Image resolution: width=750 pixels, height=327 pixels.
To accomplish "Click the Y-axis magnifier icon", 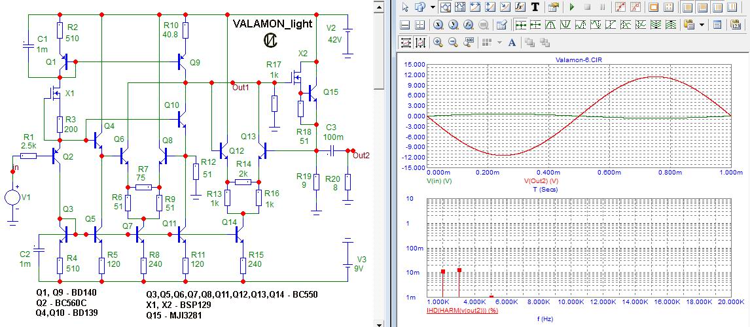I will click(x=453, y=25).
